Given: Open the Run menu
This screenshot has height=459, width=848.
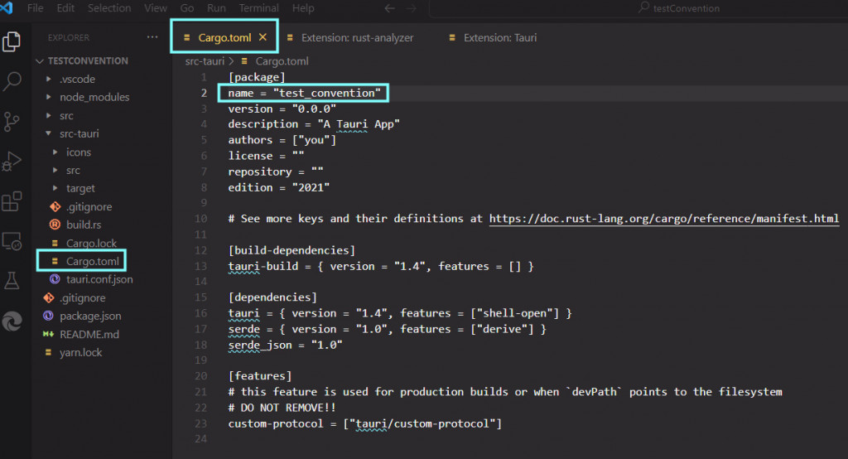Looking at the screenshot, I should pyautogui.click(x=216, y=8).
